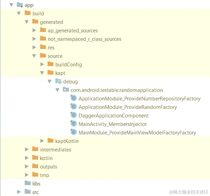Click the libs folder icon
The height and width of the screenshot is (196, 210).
pos(28,183)
